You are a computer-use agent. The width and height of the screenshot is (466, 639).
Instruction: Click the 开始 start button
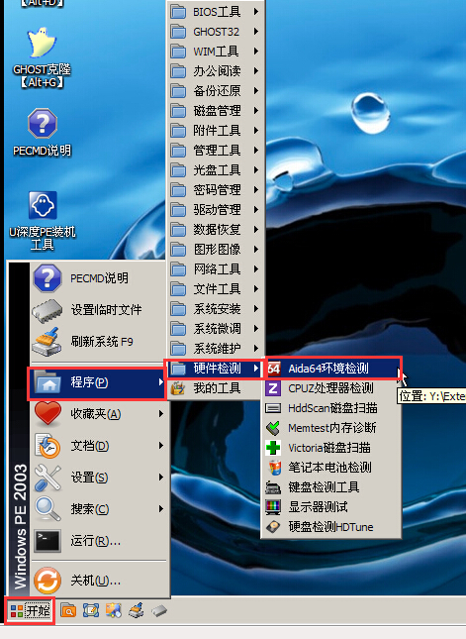[30, 610]
